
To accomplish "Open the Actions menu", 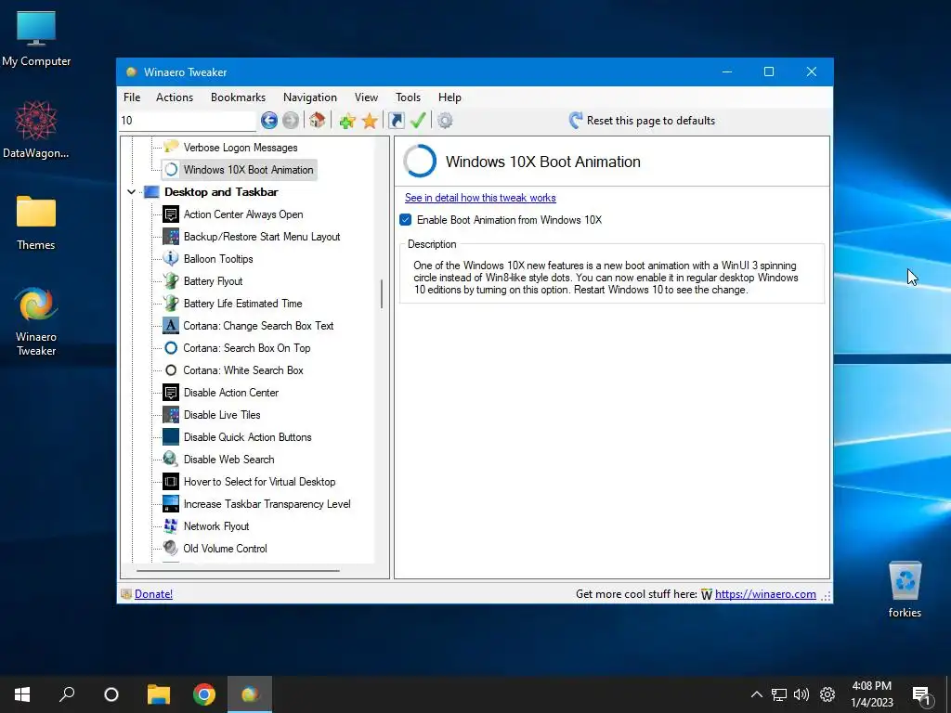I will tap(175, 97).
